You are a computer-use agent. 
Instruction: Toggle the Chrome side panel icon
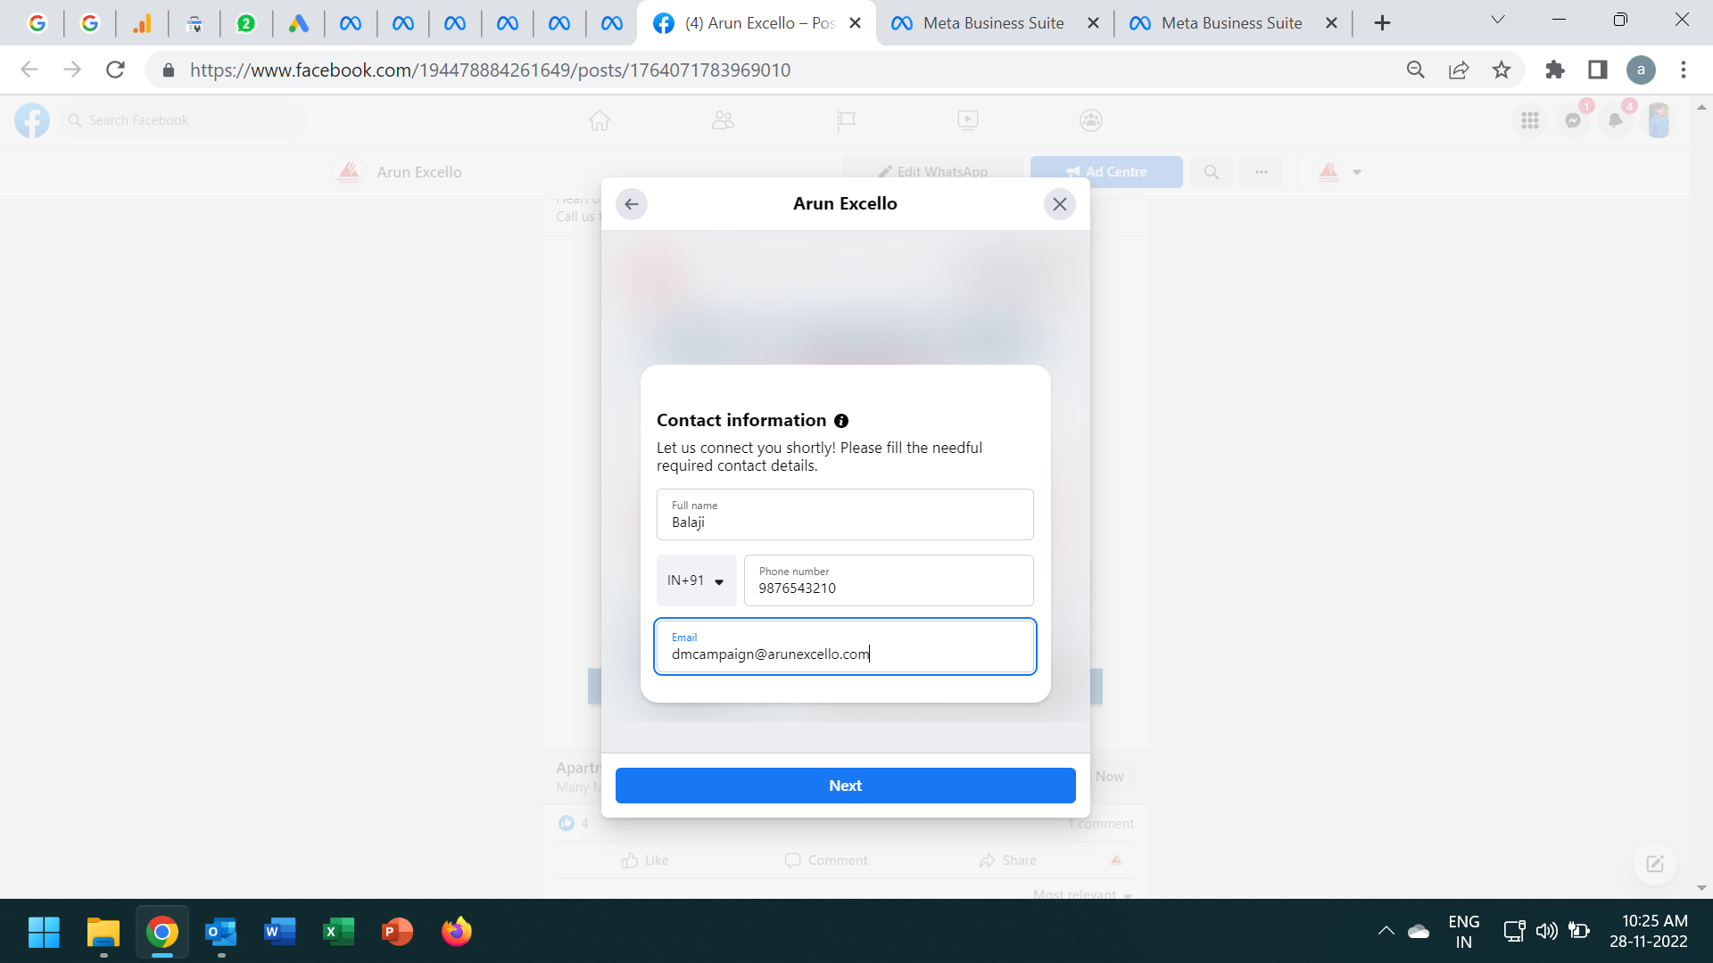pyautogui.click(x=1598, y=70)
